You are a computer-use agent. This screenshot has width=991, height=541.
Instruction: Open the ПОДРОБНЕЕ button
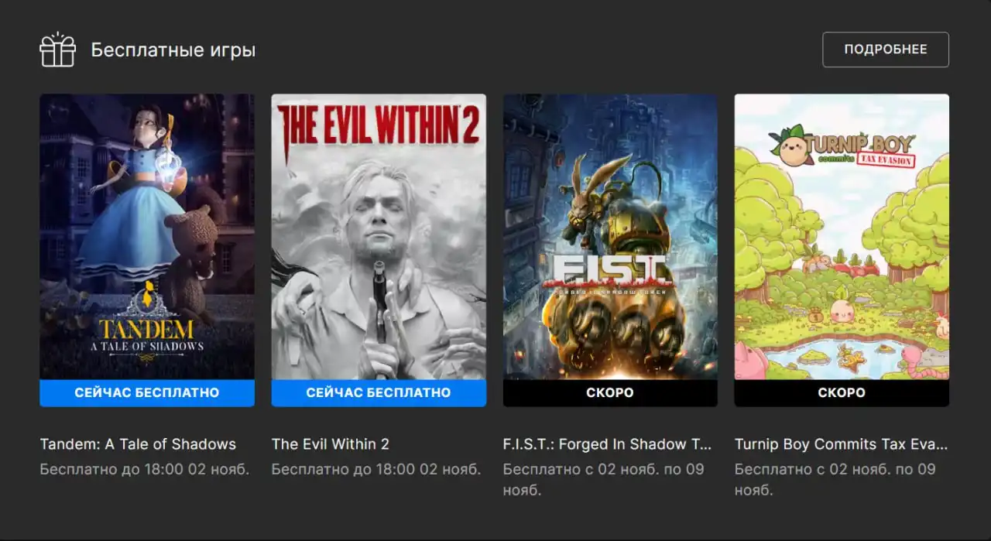point(886,50)
